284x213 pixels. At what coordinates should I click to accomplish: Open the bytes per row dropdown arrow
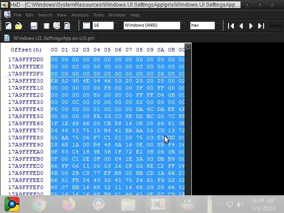tap(116, 26)
